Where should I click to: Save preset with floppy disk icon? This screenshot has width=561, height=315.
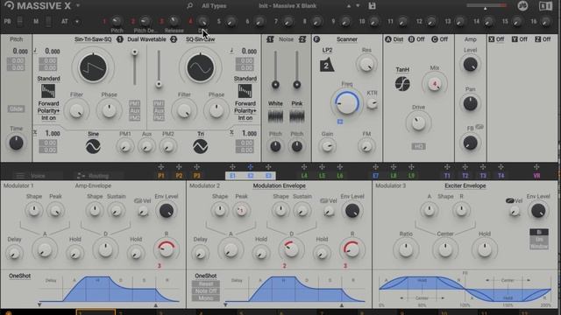point(372,6)
